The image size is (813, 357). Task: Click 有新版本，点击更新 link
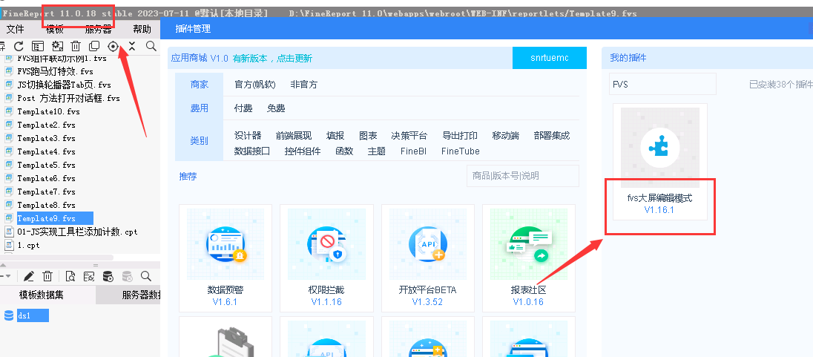point(272,59)
